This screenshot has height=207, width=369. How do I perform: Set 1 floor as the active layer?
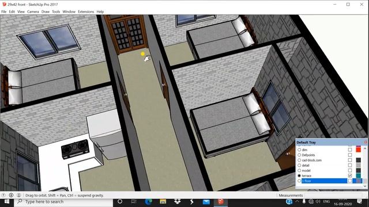(299, 181)
